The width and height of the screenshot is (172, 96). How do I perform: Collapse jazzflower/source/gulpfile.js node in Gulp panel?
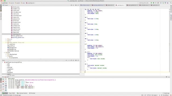(3, 62)
